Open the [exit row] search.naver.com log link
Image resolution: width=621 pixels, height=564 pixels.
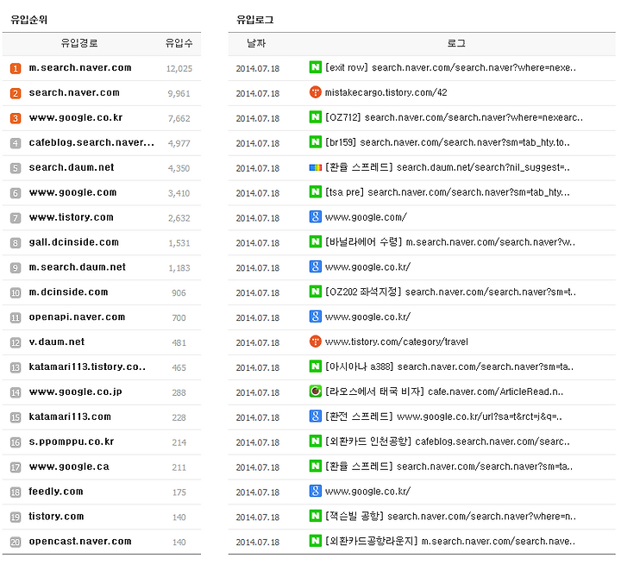click(450, 68)
